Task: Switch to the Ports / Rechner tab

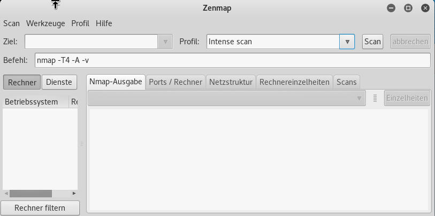Action: 175,82
